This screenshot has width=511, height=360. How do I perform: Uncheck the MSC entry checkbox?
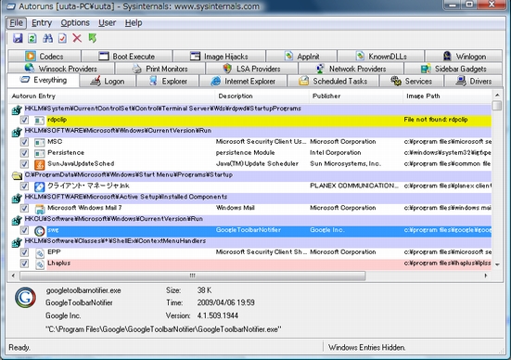point(24,142)
